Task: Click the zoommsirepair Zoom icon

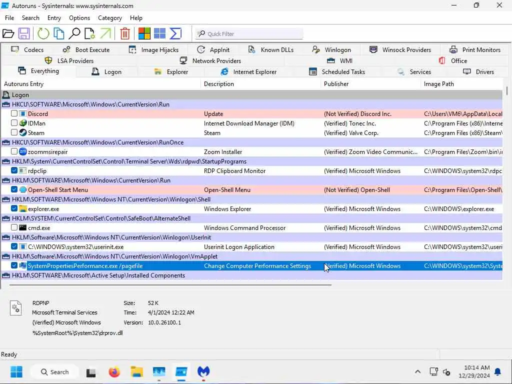Action: point(23,151)
